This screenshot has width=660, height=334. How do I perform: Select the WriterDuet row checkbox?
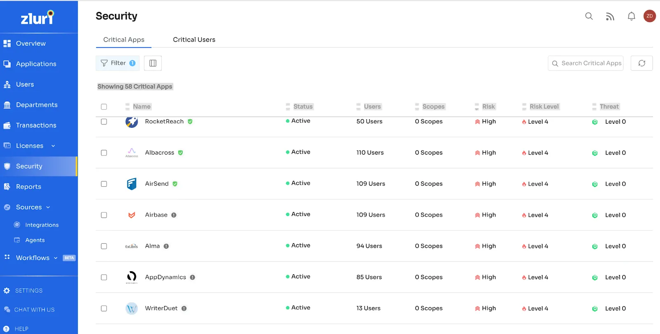pos(104,308)
